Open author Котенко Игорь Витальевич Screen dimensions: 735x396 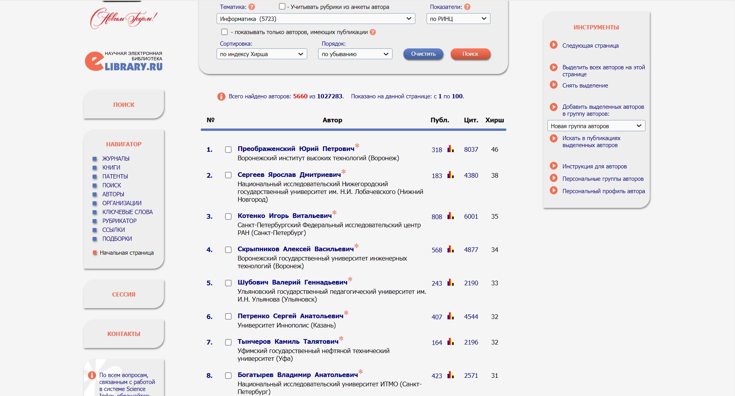pyautogui.click(x=285, y=216)
